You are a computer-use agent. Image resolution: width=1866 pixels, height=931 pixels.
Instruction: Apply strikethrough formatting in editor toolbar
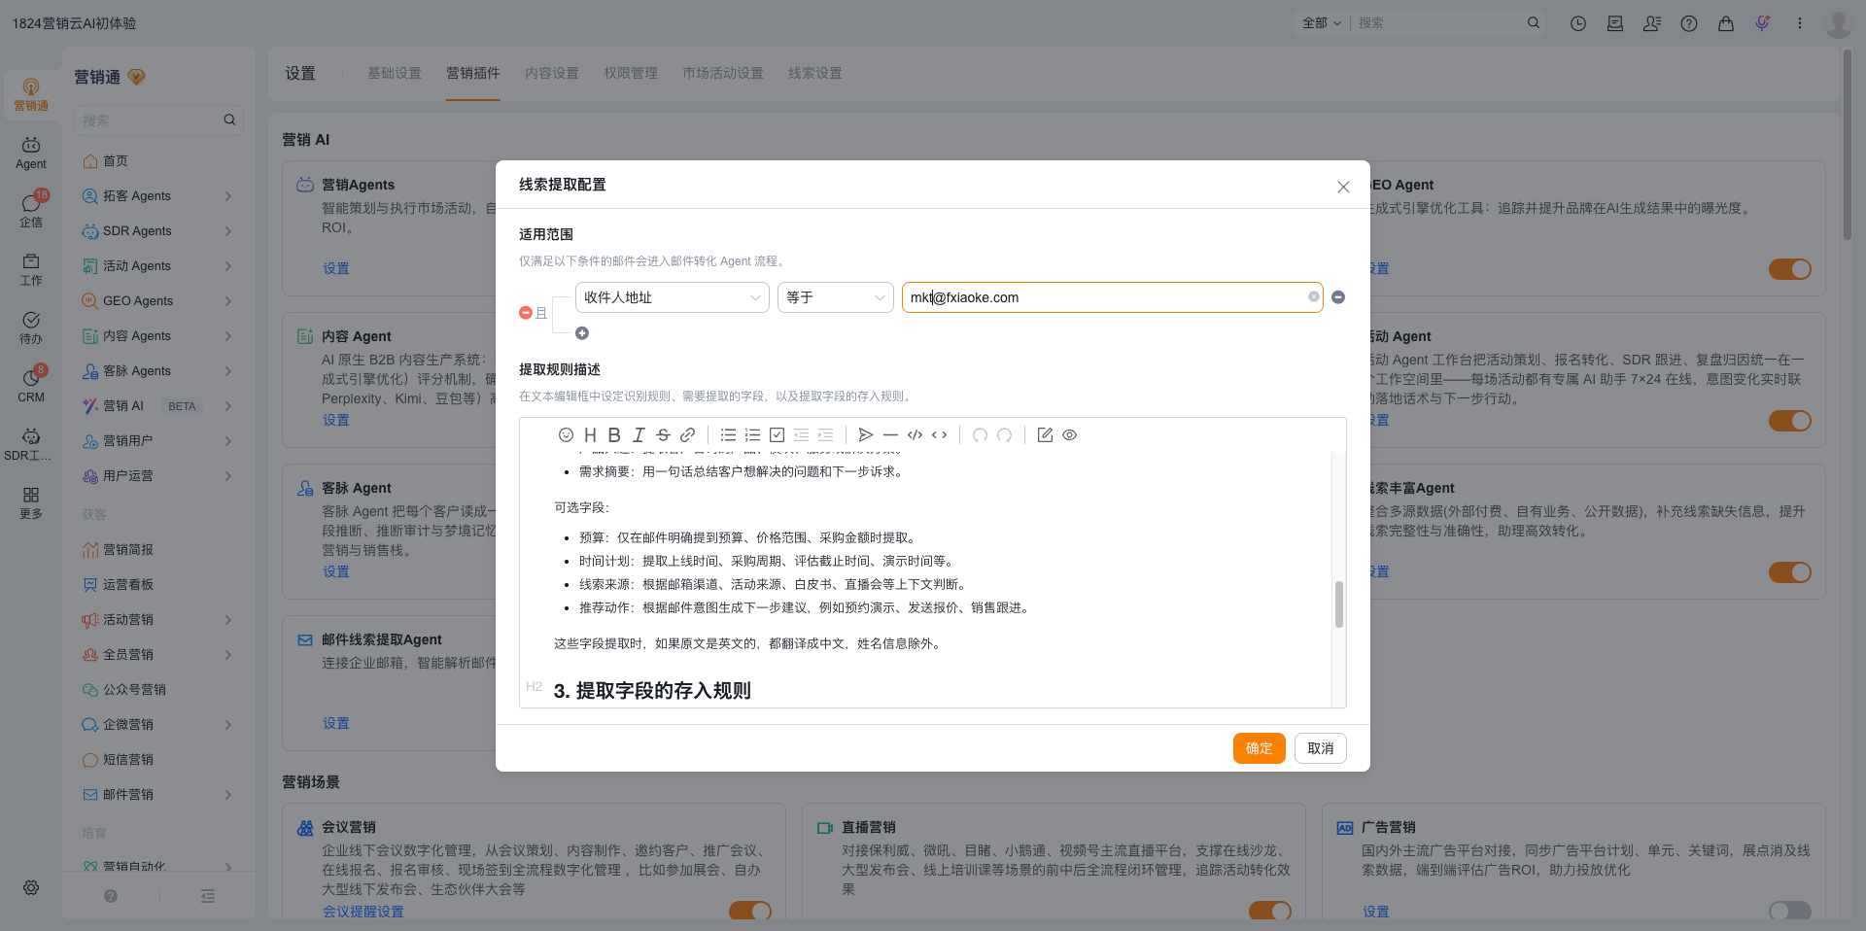point(663,435)
